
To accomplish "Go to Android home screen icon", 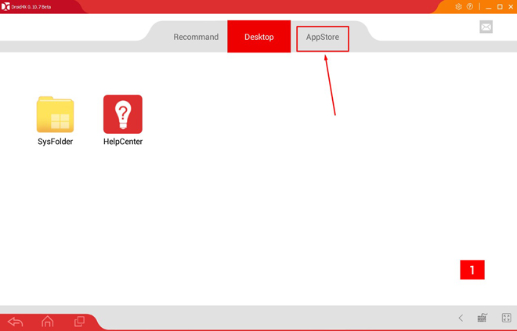I will [x=48, y=321].
